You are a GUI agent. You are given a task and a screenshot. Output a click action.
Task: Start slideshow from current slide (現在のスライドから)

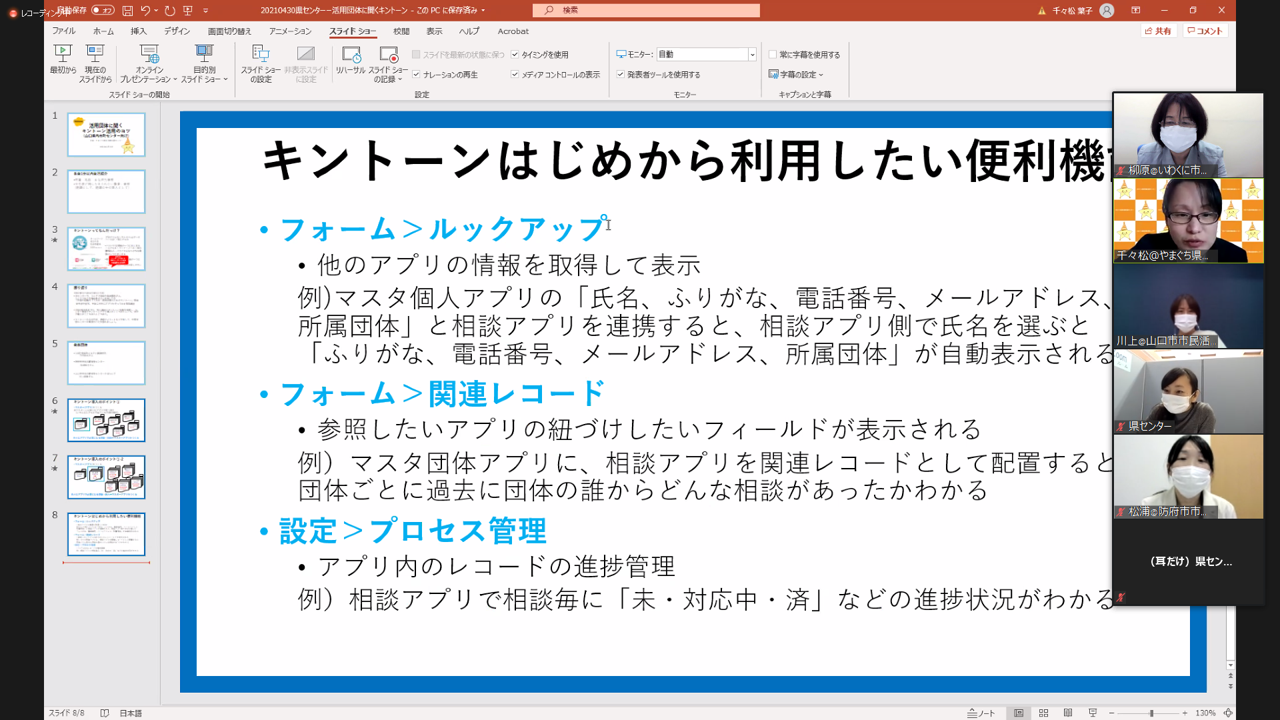(95, 64)
